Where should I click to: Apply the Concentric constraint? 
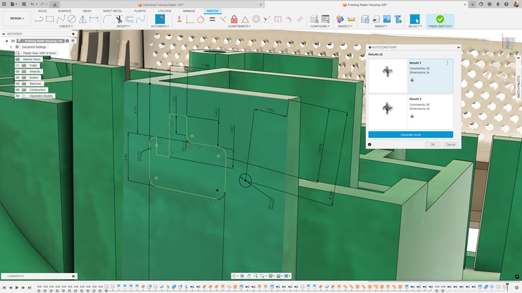click(x=256, y=19)
